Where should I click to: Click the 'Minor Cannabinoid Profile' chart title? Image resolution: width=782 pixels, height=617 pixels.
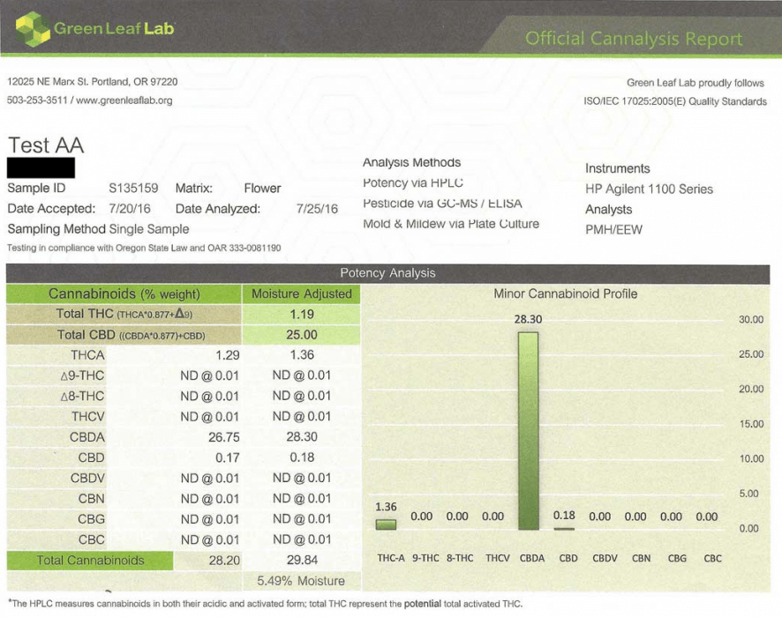(x=565, y=294)
